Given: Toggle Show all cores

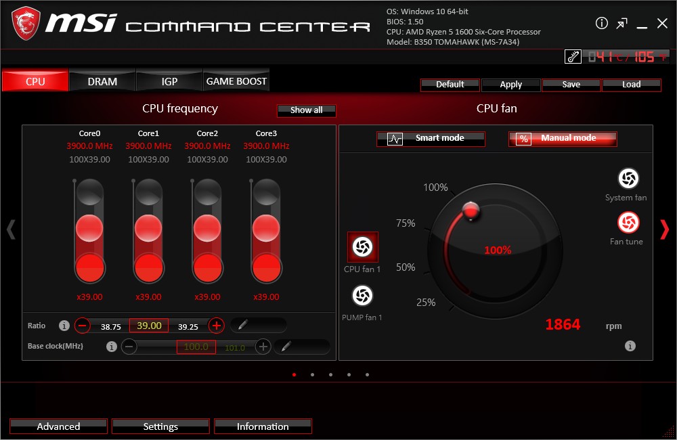Looking at the screenshot, I should (x=306, y=110).
